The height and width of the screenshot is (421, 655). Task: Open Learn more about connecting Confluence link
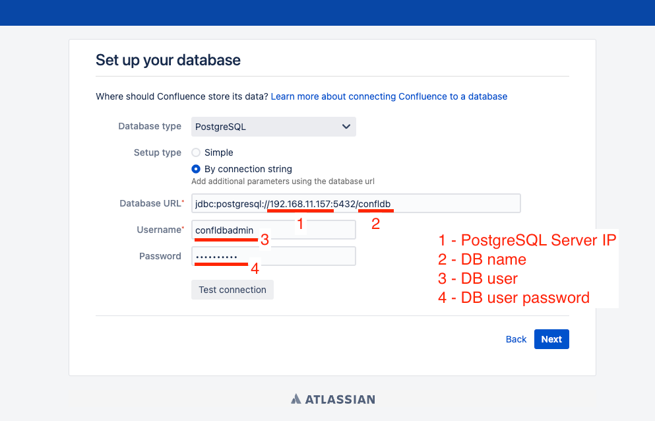[389, 96]
